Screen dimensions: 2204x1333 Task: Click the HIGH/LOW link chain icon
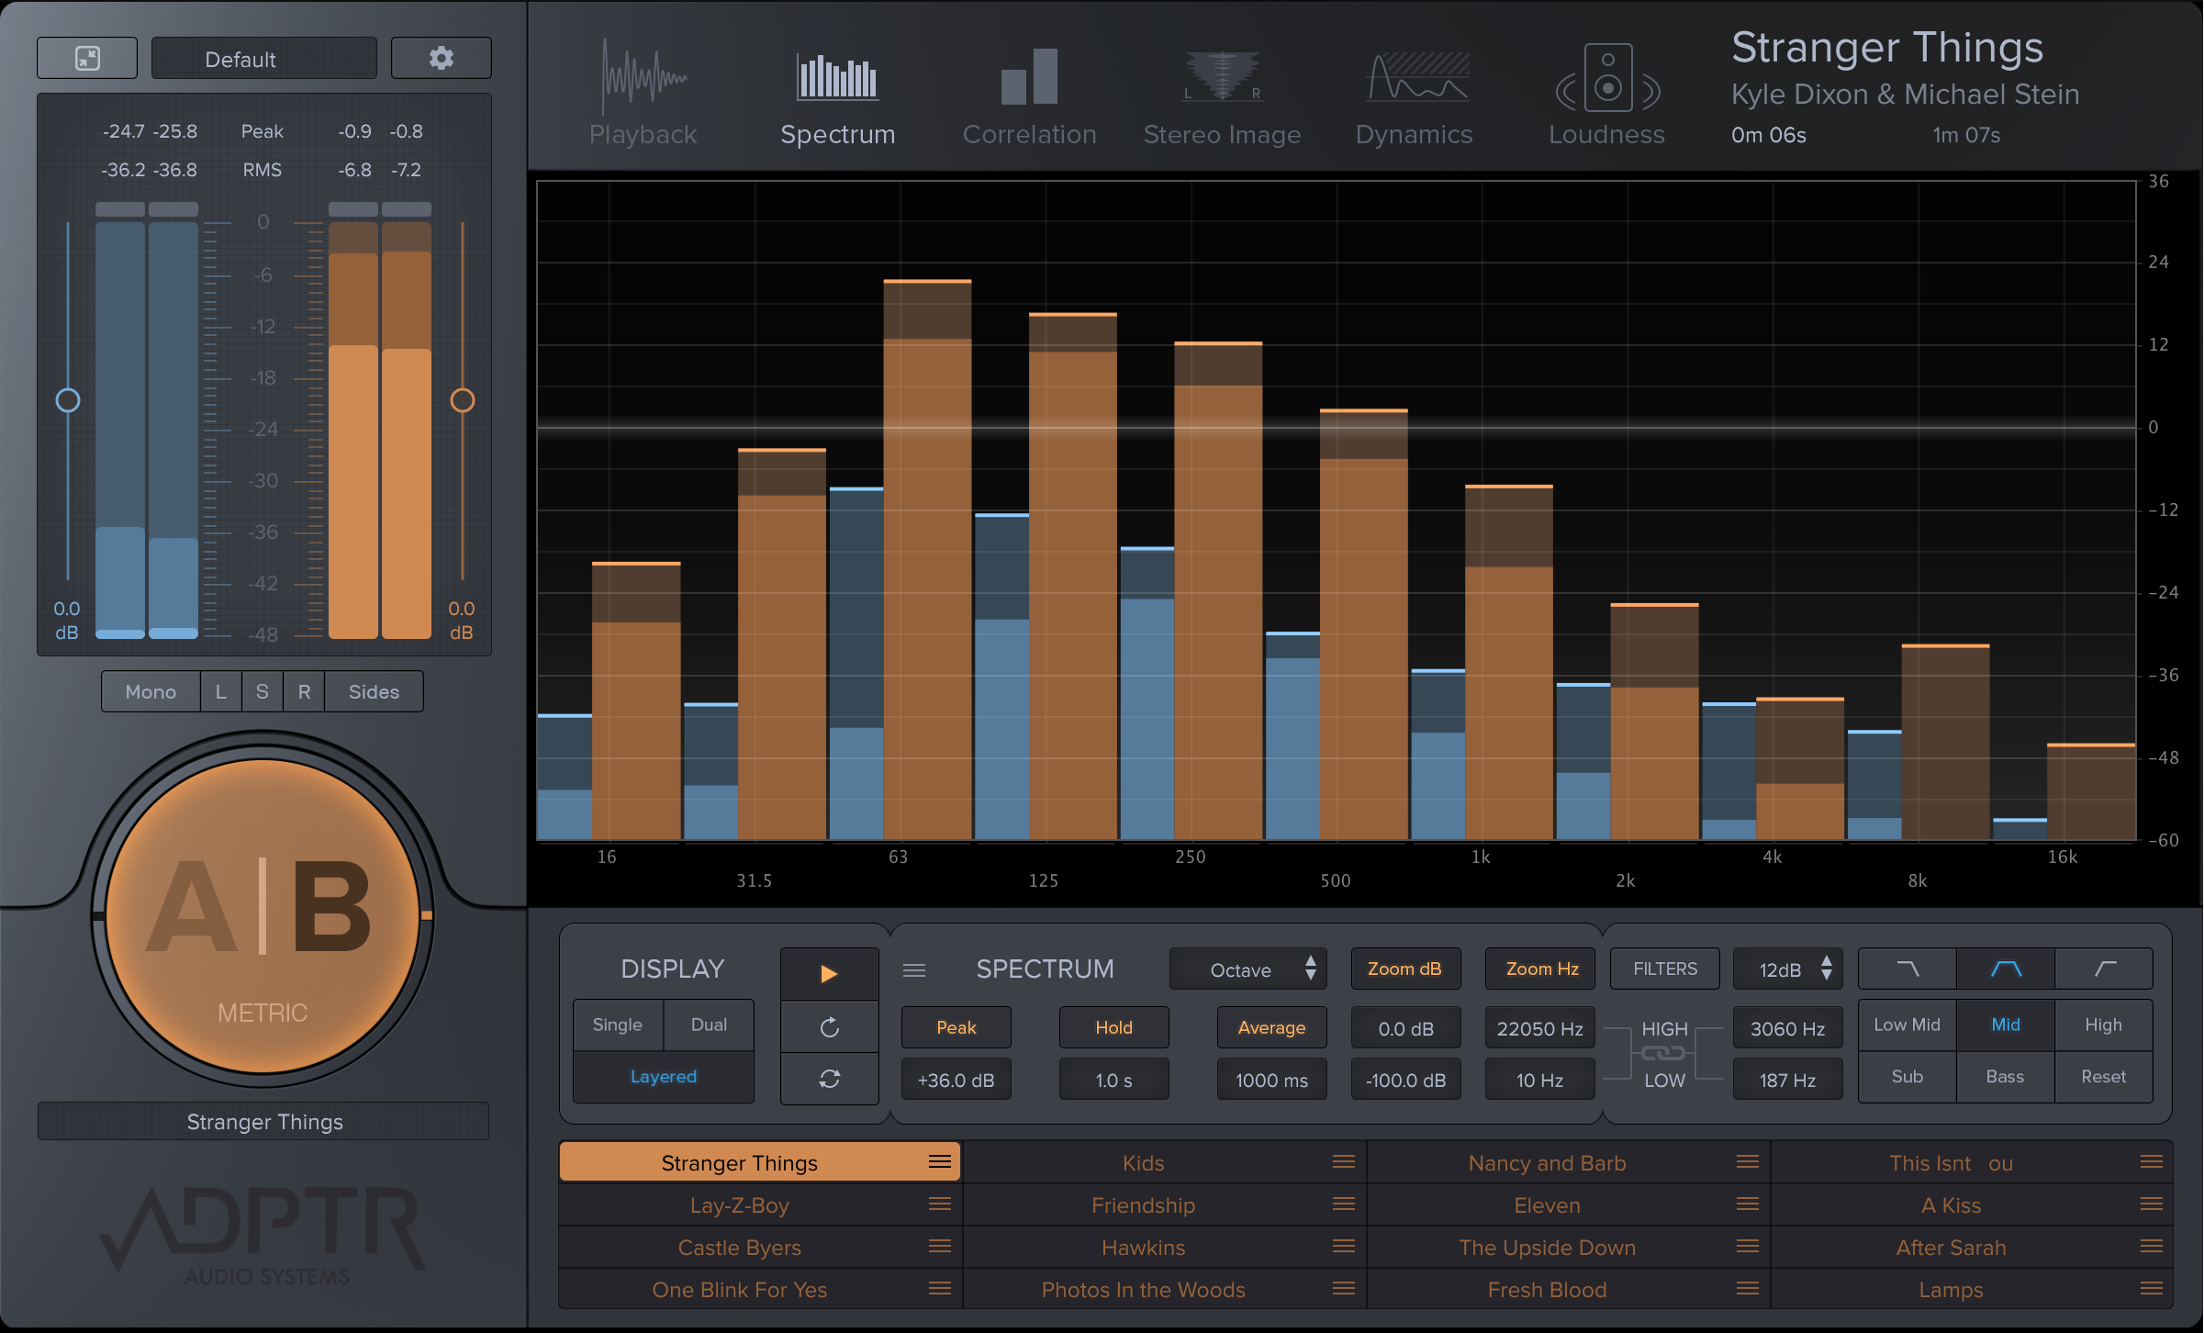(1663, 1054)
